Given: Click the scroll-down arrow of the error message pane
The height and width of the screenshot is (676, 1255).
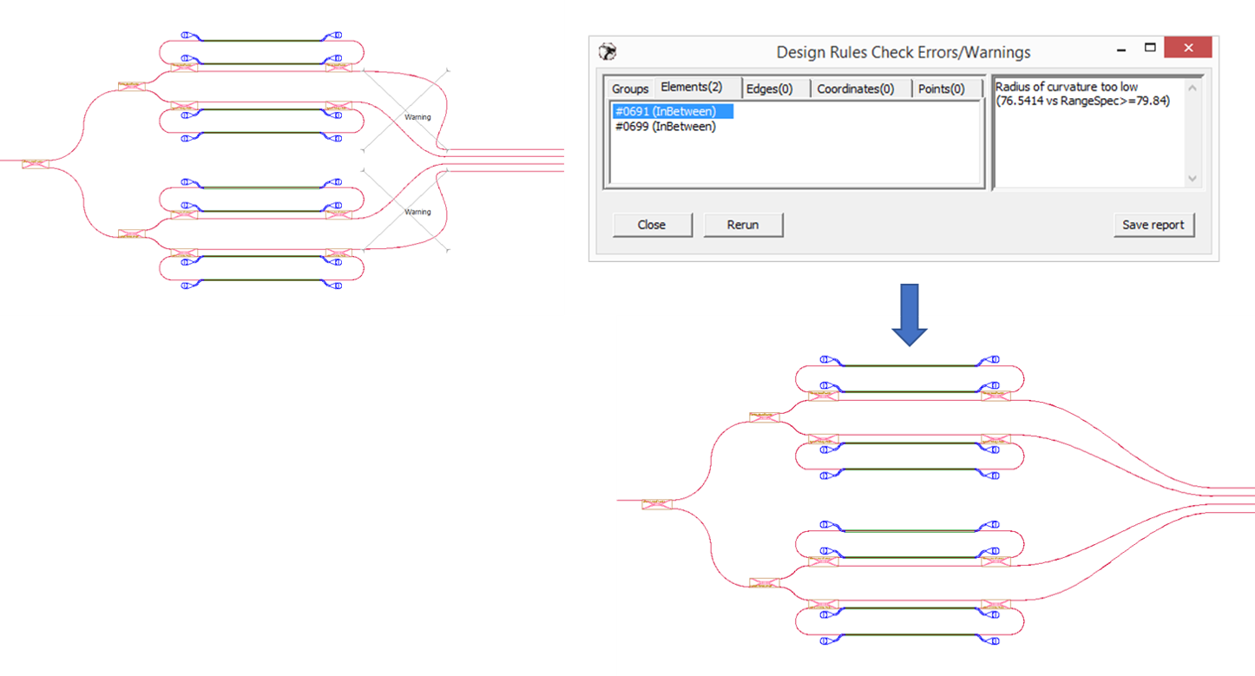Looking at the screenshot, I should point(1193,176).
